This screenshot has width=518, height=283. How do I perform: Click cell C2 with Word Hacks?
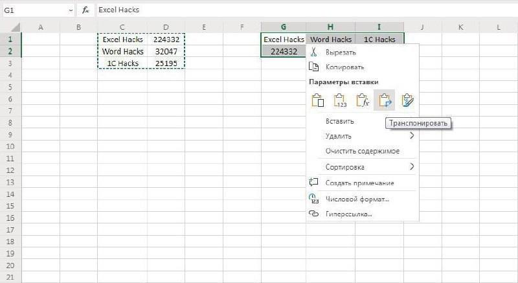coord(122,51)
